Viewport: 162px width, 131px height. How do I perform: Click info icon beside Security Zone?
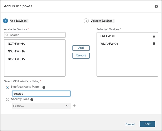pos(32,100)
